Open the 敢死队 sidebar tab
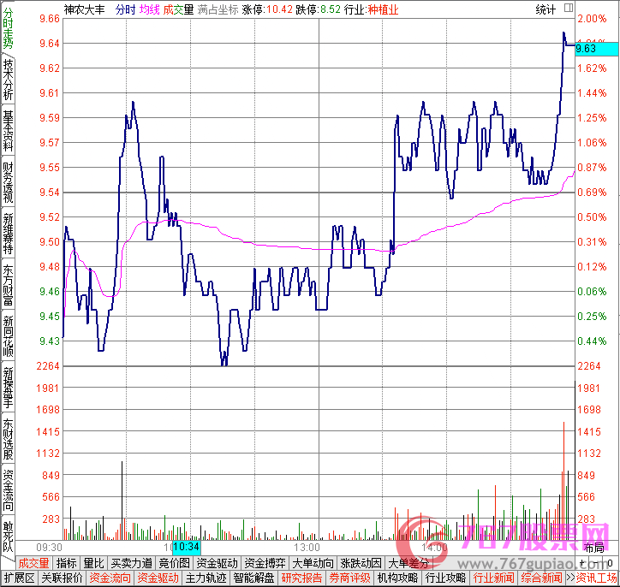 point(8,536)
